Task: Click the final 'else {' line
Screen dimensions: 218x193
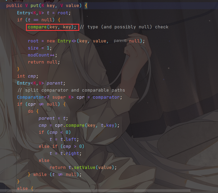Action: 25,189
